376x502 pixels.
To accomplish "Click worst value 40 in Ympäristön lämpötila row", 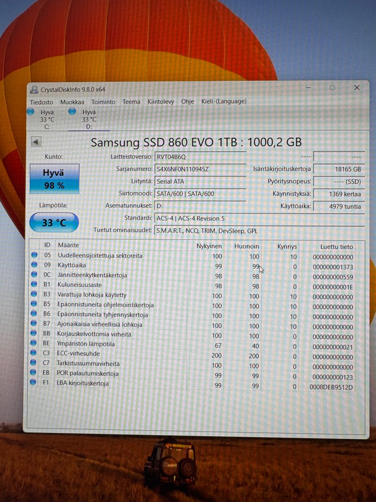I will point(255,346).
